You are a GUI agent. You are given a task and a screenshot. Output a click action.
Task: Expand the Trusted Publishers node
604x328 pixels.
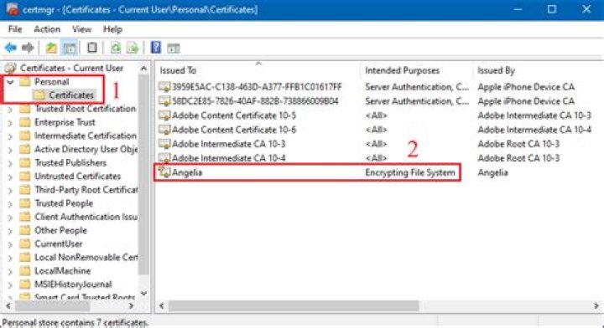pyautogui.click(x=10, y=164)
